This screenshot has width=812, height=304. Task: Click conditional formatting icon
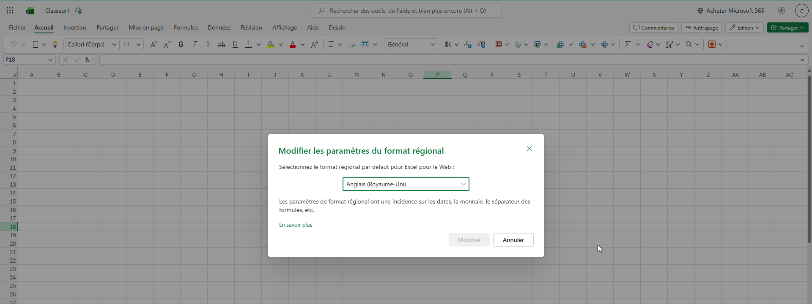coord(499,44)
